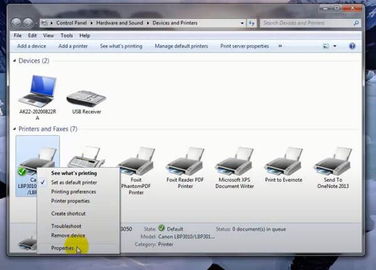The height and width of the screenshot is (270, 376).
Task: Open the change view dropdown arrow
Action: [x=335, y=46]
